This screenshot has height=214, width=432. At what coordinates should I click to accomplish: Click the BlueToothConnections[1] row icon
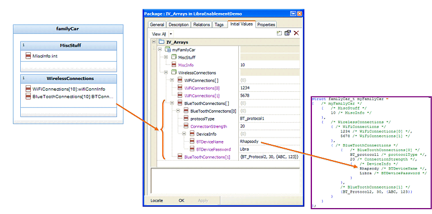tap(180, 157)
